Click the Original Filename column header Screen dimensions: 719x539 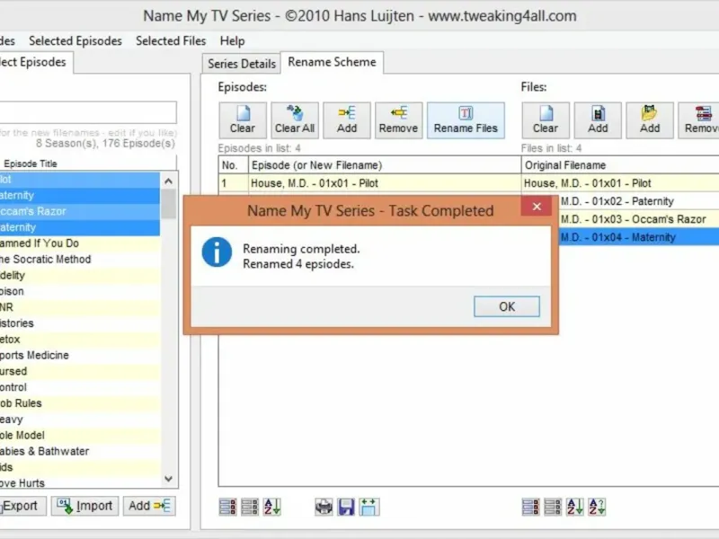click(620, 165)
